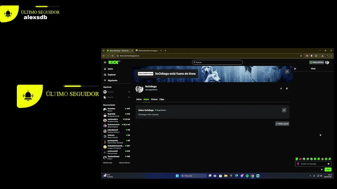Open the hamburger menu beside the Kick logo
Screen dimensions: 337x189
[105, 62]
